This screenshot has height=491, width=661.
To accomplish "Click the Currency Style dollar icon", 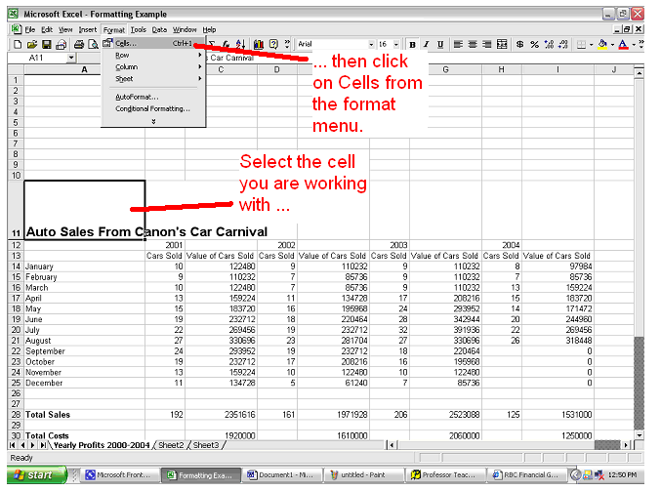I will coord(520,44).
